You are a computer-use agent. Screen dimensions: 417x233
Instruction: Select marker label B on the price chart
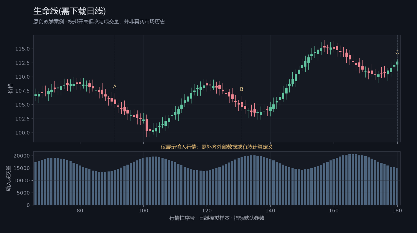click(242, 89)
